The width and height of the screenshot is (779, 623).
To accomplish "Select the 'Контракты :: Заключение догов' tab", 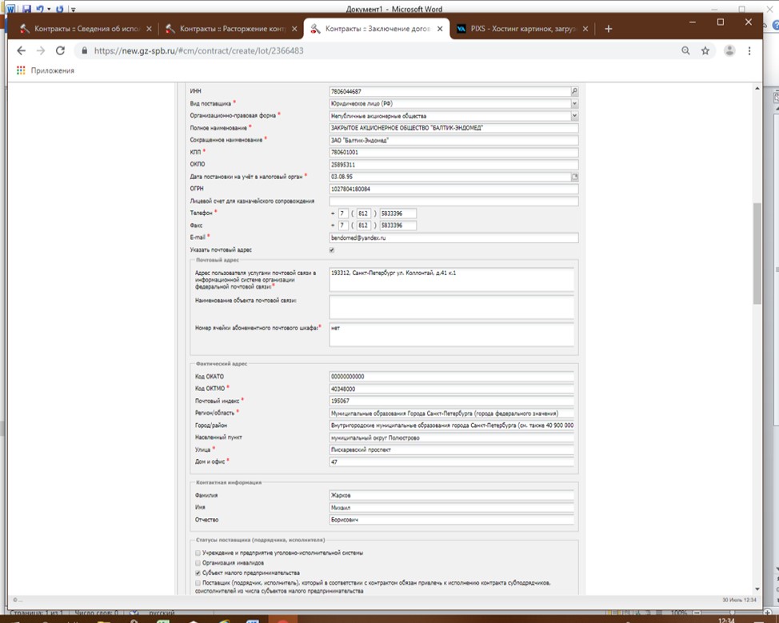I will [x=377, y=29].
